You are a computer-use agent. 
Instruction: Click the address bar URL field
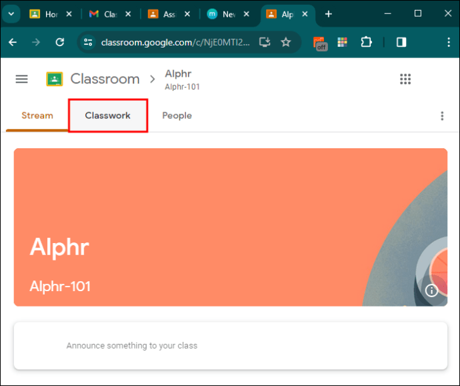click(175, 42)
